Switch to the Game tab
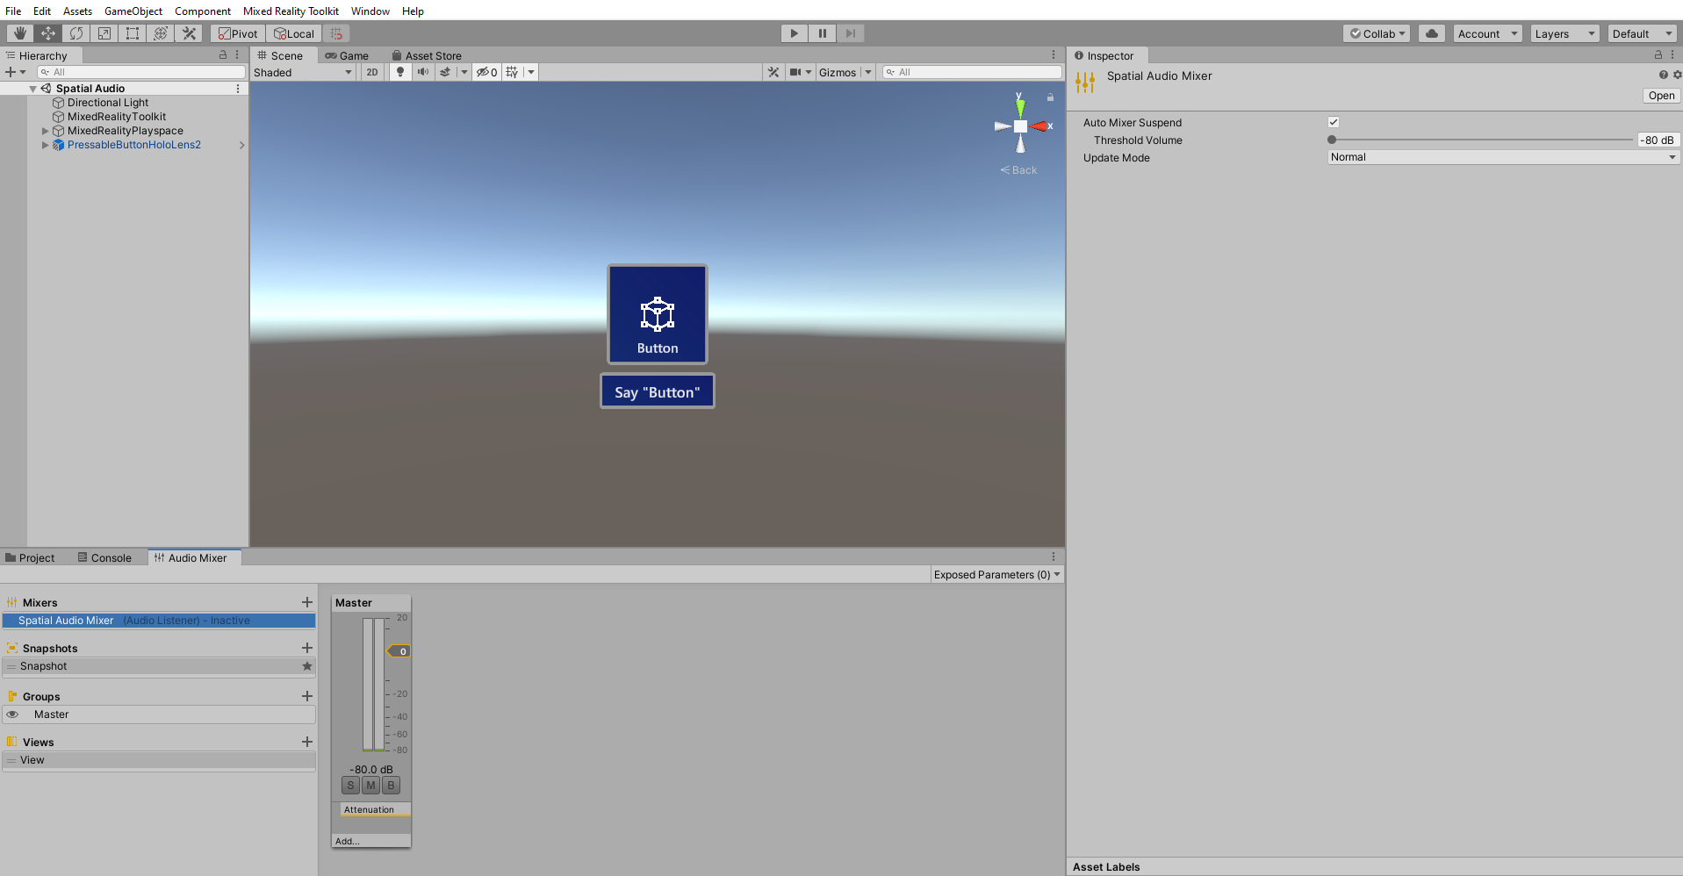The width and height of the screenshot is (1683, 876). point(349,54)
